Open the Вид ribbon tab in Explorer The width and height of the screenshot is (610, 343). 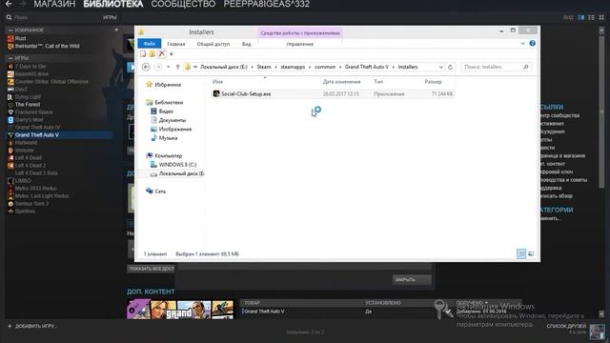coord(246,44)
